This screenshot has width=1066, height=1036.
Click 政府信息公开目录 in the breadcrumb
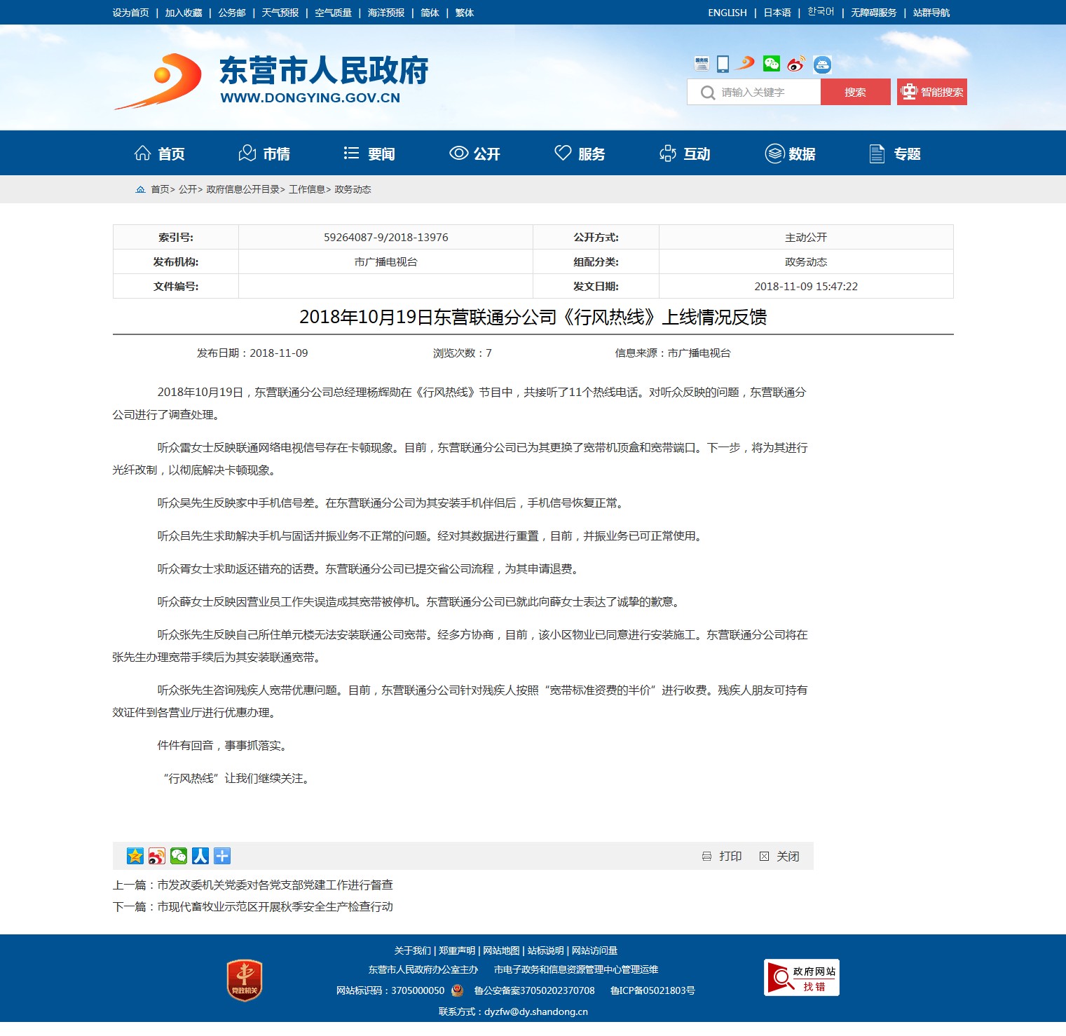(242, 189)
